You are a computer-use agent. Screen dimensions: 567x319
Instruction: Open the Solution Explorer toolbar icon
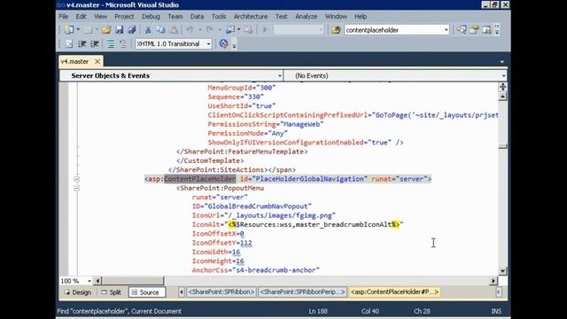click(x=462, y=30)
